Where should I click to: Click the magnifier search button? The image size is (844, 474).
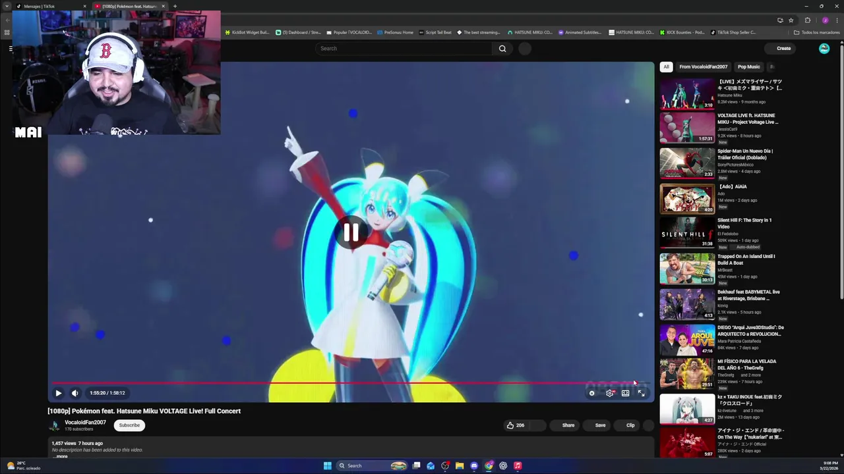point(502,48)
